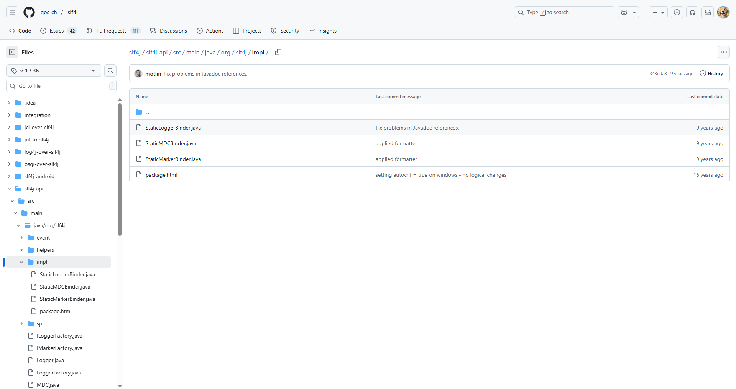Click the file tree search icon
This screenshot has width=736, height=389.
click(x=110, y=71)
